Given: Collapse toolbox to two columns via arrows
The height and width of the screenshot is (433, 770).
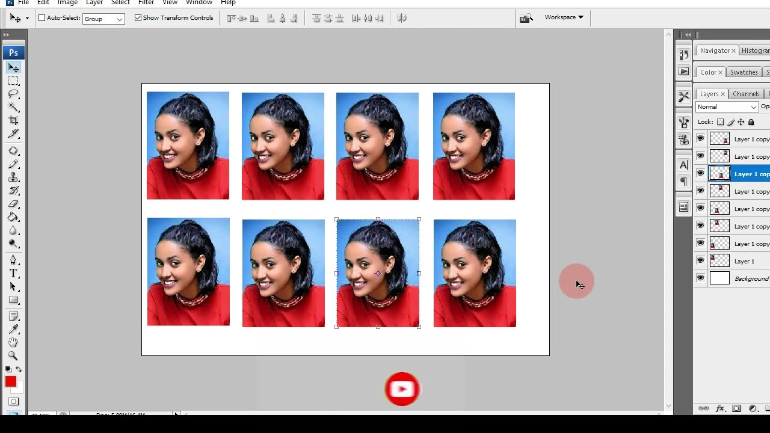Looking at the screenshot, I should pyautogui.click(x=7, y=35).
